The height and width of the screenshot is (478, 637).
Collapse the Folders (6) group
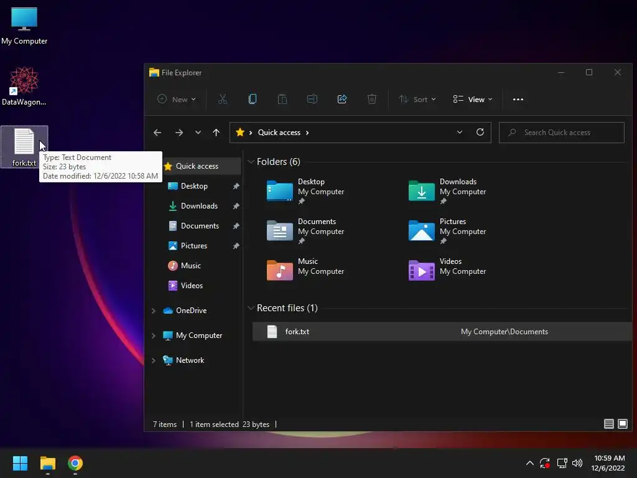pyautogui.click(x=251, y=162)
